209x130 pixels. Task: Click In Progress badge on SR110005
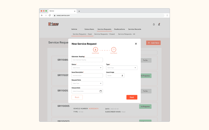coord(145,107)
